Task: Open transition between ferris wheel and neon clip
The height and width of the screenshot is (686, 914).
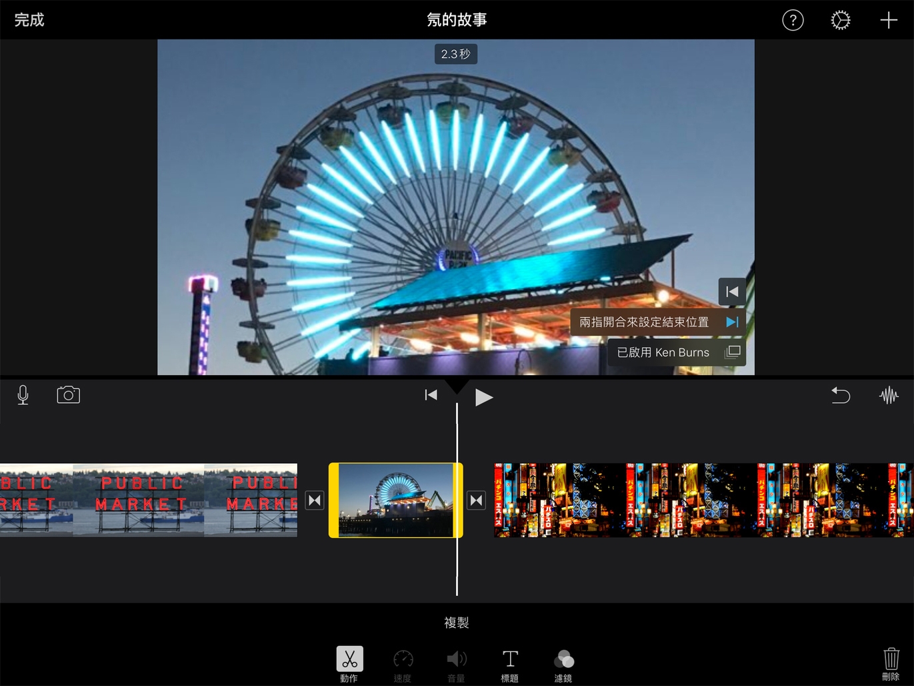Action: coord(476,500)
